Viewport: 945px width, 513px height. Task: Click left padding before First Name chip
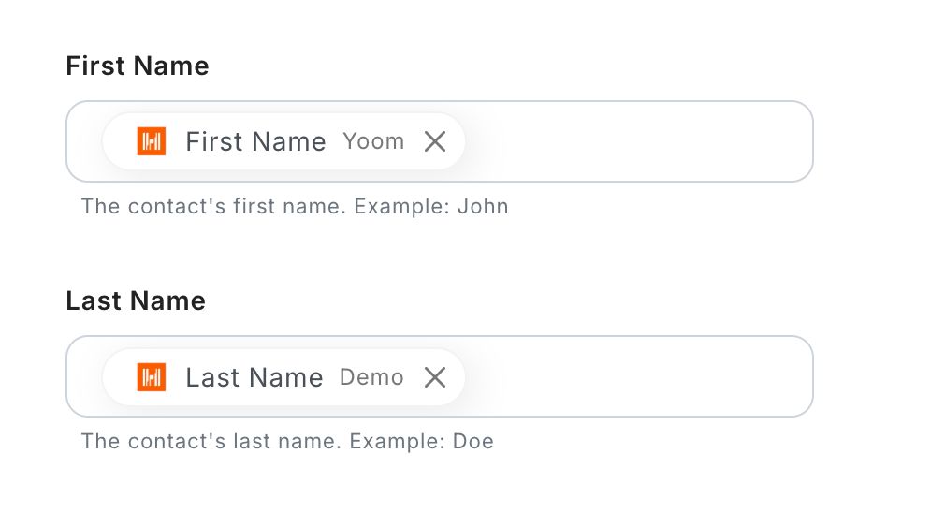[x=84, y=141]
